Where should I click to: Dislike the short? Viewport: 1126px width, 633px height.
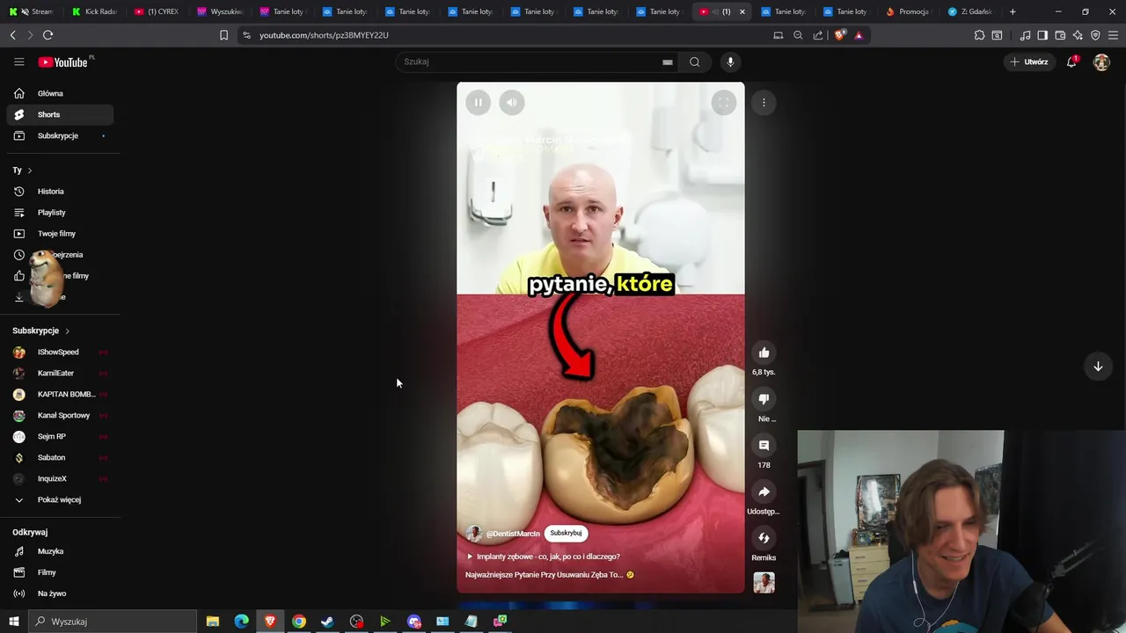tap(764, 399)
